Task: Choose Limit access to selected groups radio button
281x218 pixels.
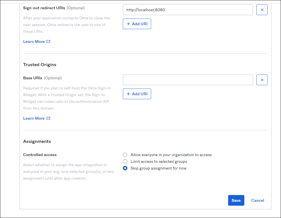Action: (x=125, y=161)
